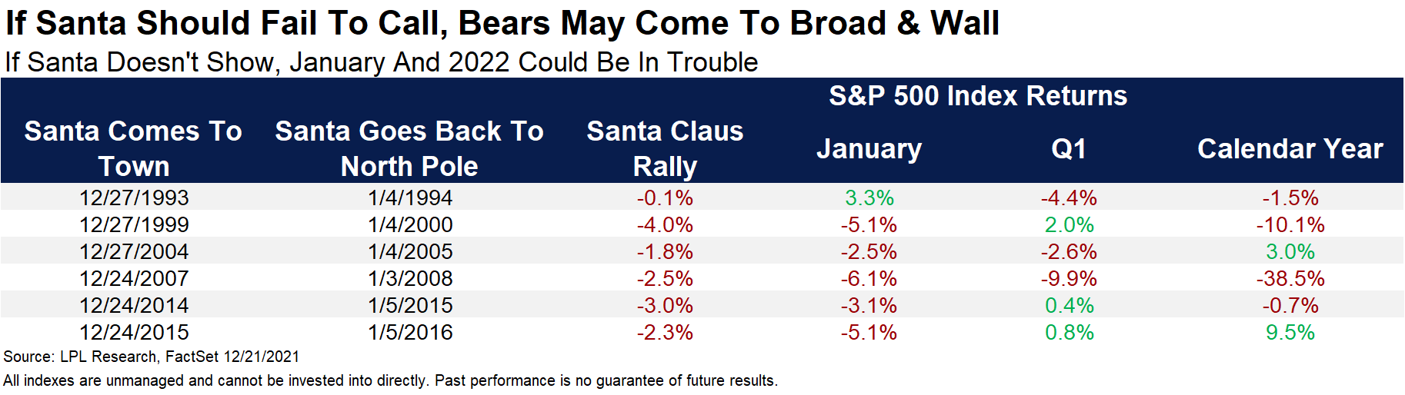Screen dimensions: 1405x395
Task: Select the 1/4/2000 date cell
Action: 410,224
